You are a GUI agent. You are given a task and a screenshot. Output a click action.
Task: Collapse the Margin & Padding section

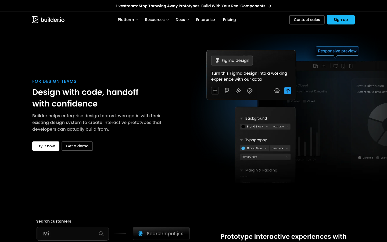click(x=241, y=170)
